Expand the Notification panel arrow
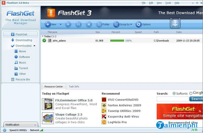The width and height of the screenshot is (203, 133). click(35, 125)
